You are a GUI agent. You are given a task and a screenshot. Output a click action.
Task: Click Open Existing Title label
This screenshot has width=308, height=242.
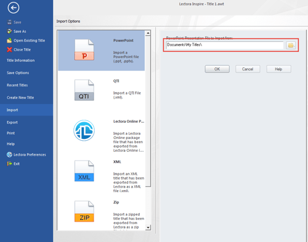click(x=30, y=41)
